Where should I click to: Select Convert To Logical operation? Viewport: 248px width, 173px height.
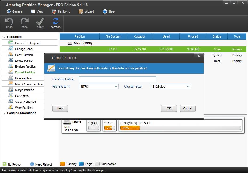point(27,43)
